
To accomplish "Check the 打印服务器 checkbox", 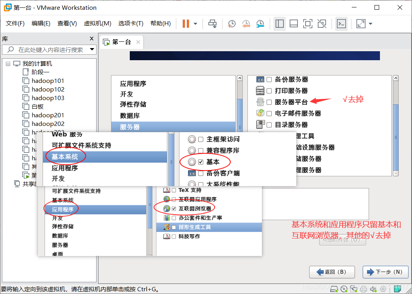I will [269, 91].
